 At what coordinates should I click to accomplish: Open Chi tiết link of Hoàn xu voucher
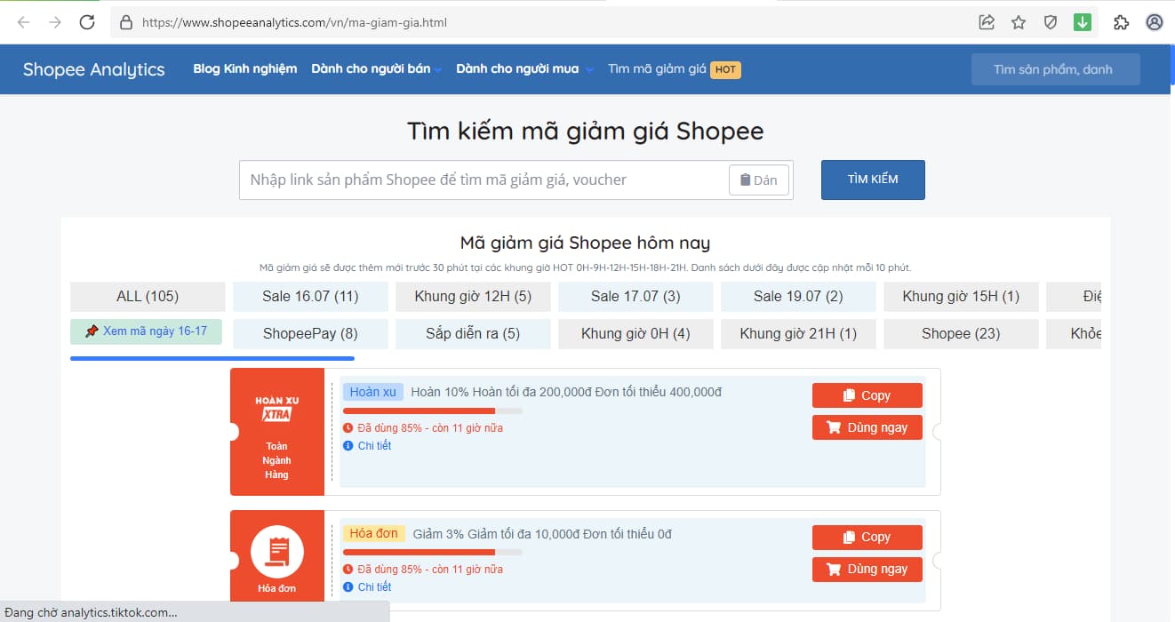tap(374, 446)
